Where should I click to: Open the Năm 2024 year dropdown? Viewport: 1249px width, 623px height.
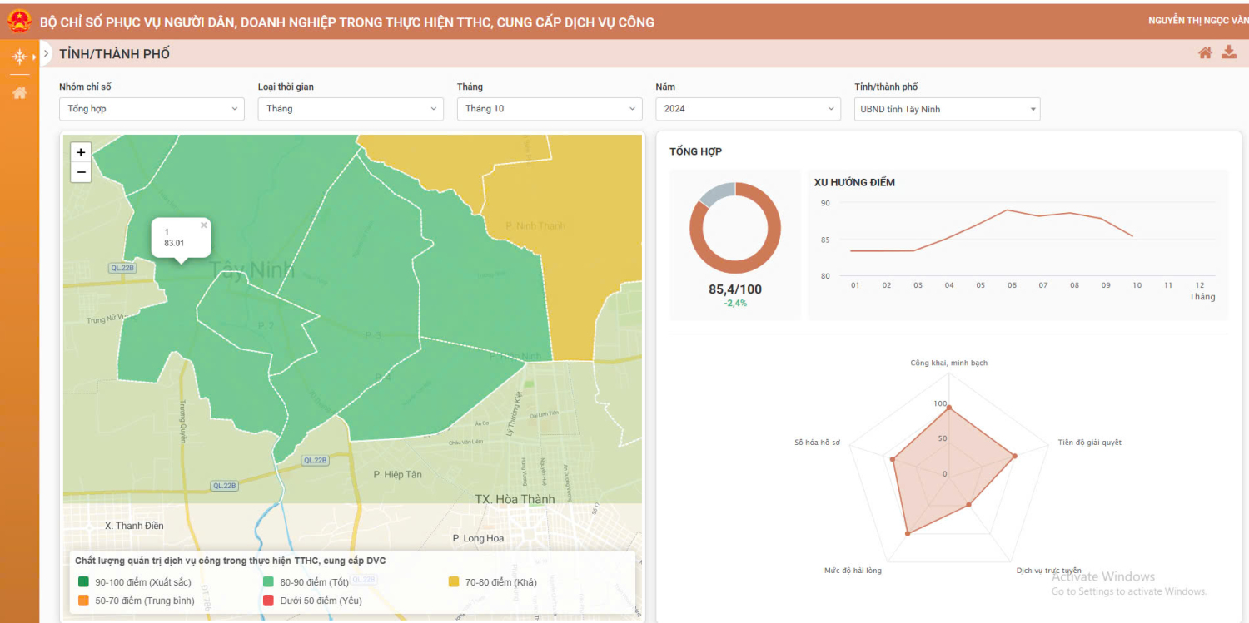(x=749, y=109)
